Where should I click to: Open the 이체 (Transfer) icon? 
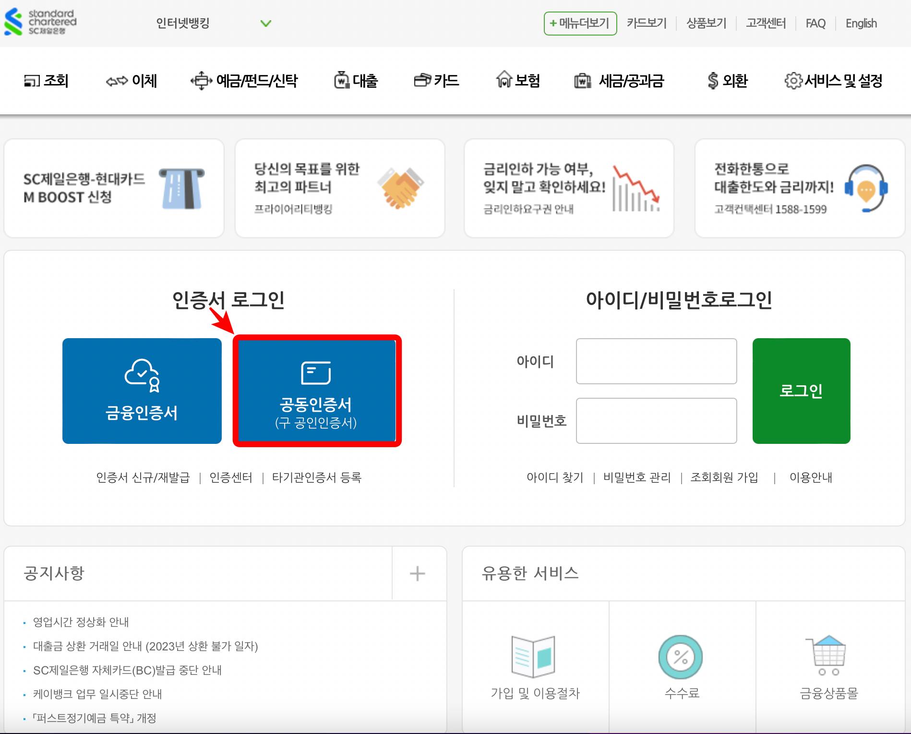(x=117, y=81)
